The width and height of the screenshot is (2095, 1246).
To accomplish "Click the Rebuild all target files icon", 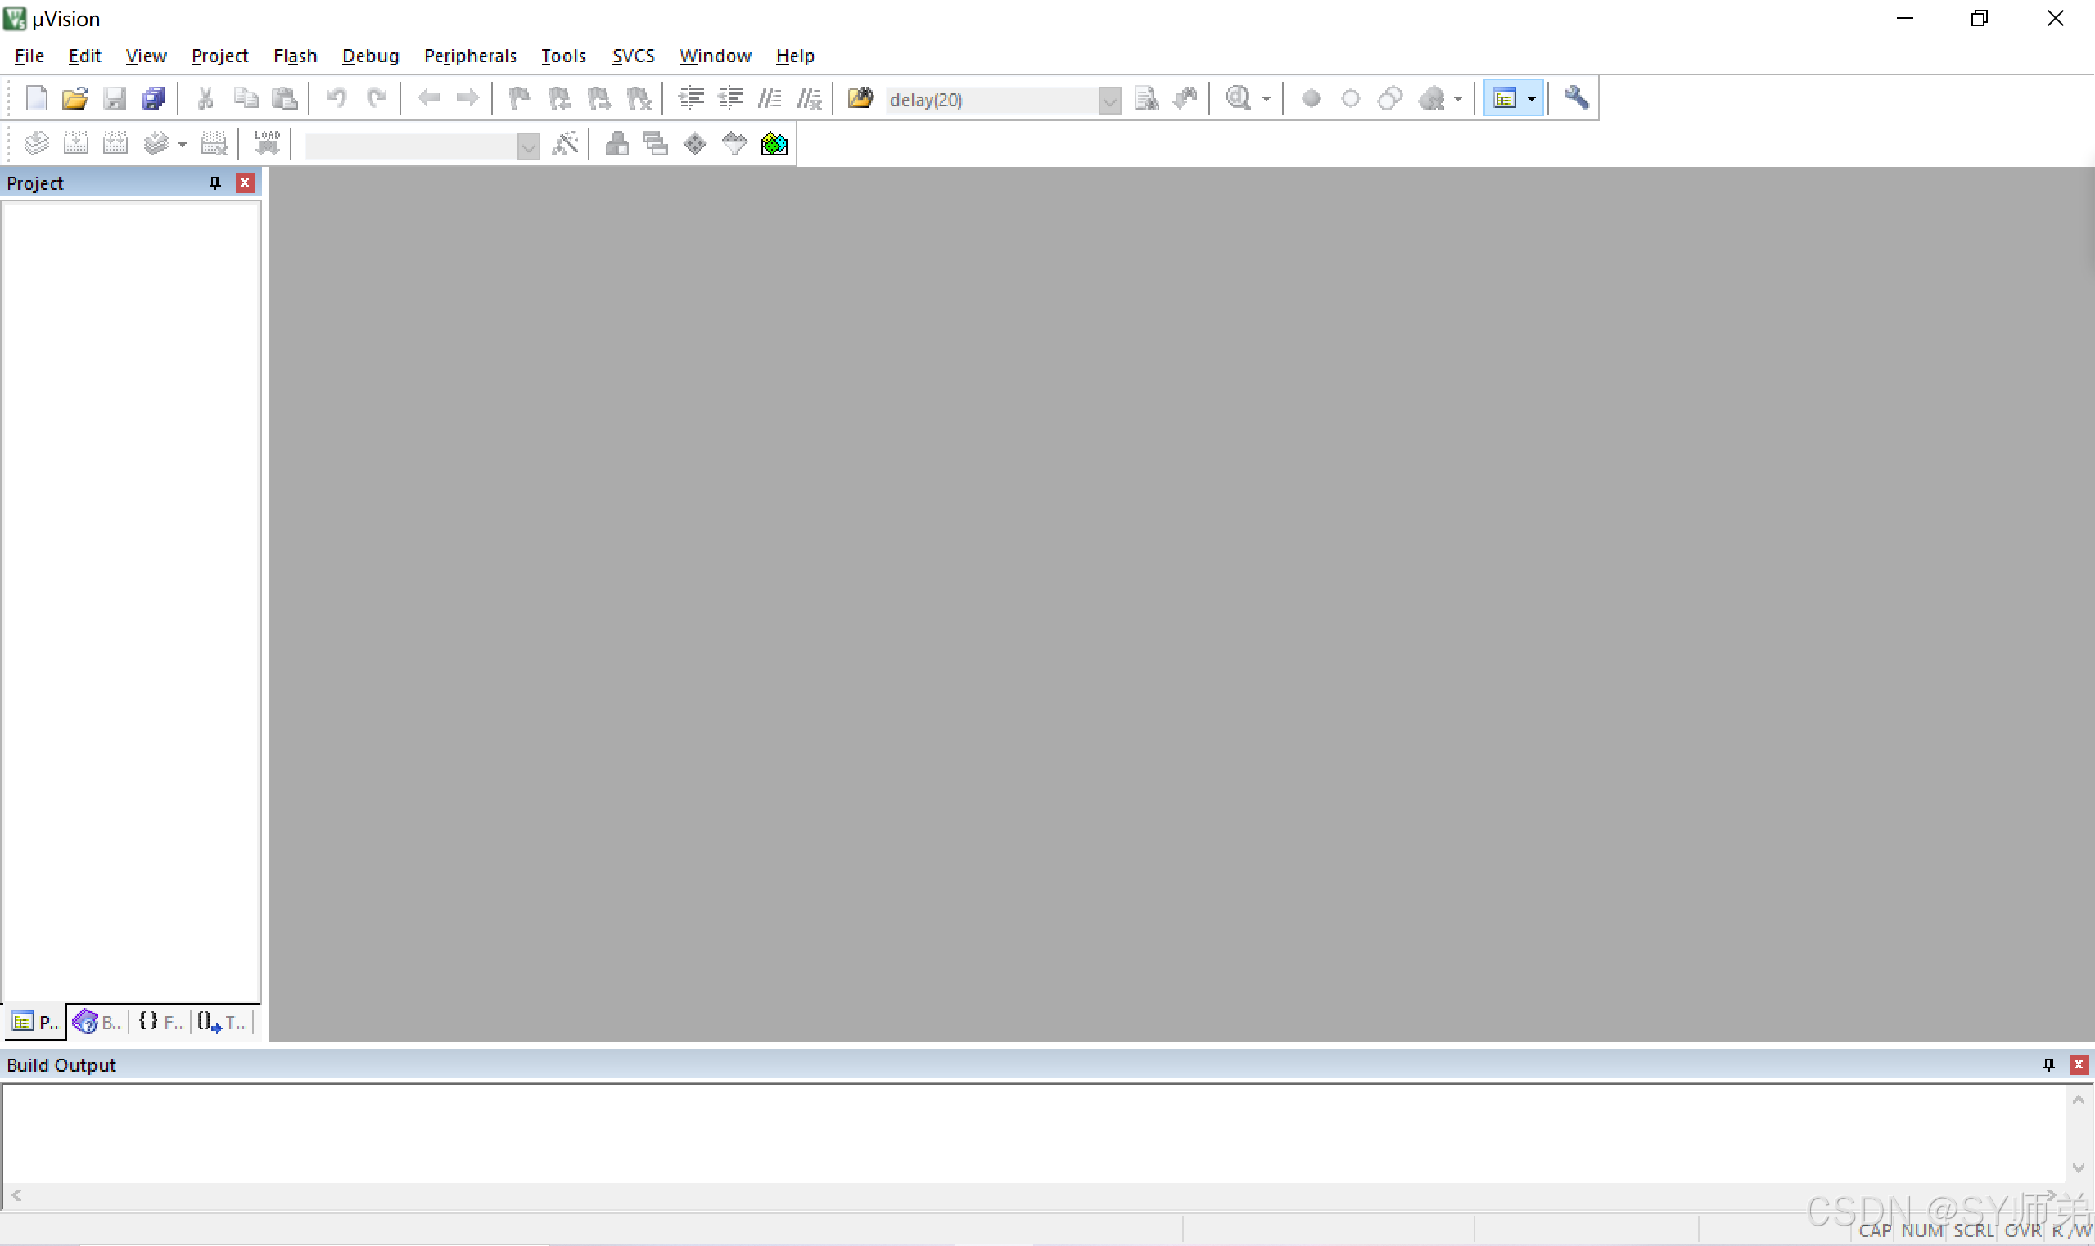I will 115,143.
